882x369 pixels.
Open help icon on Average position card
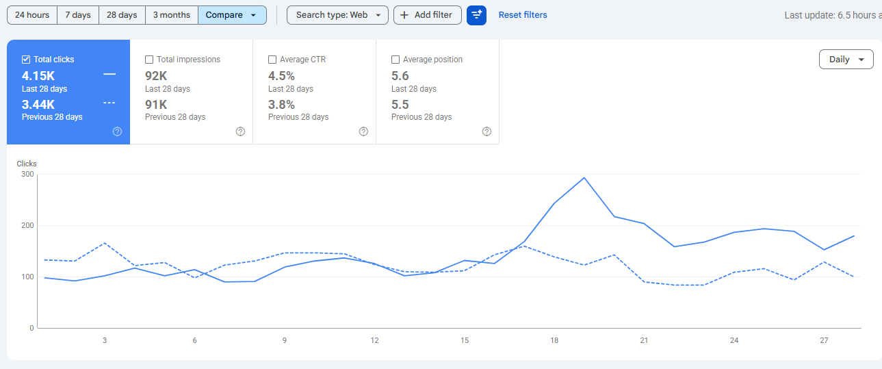(x=487, y=131)
